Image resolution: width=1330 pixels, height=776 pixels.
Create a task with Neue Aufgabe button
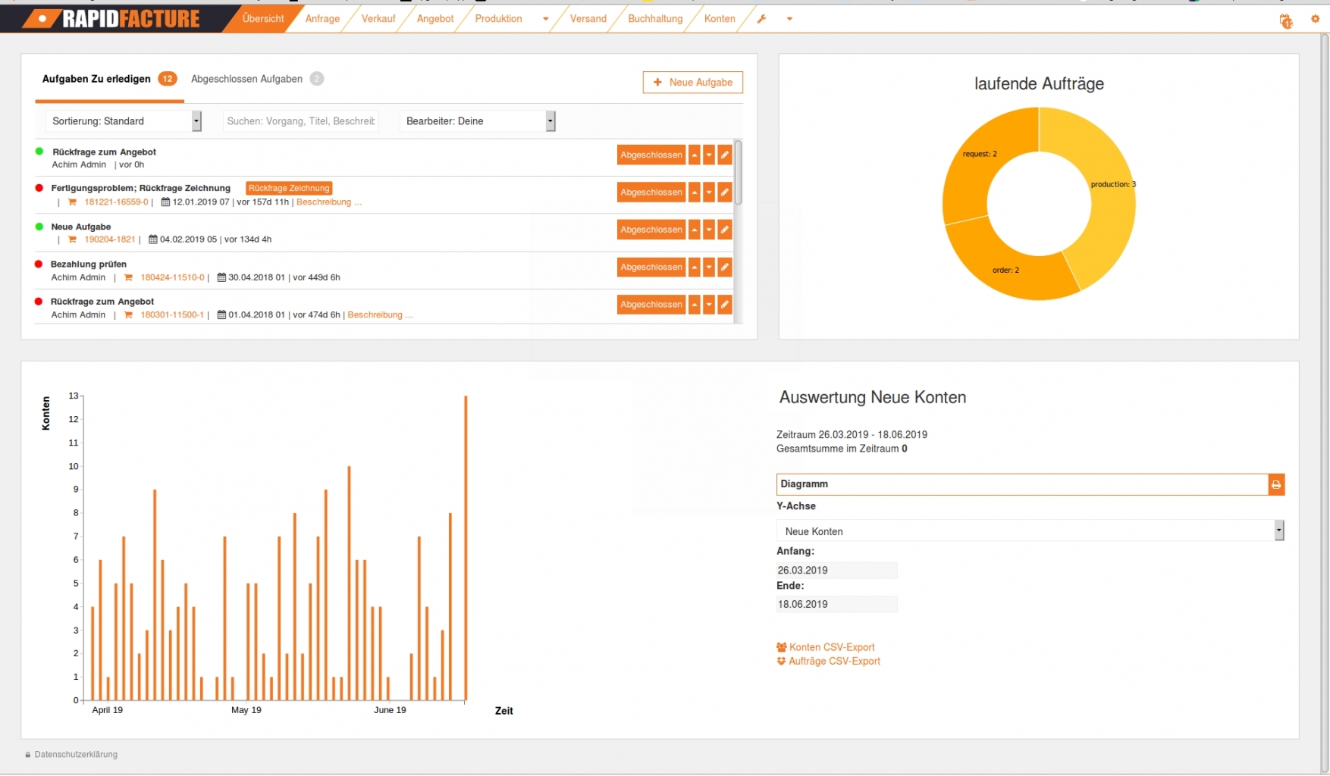coord(693,83)
